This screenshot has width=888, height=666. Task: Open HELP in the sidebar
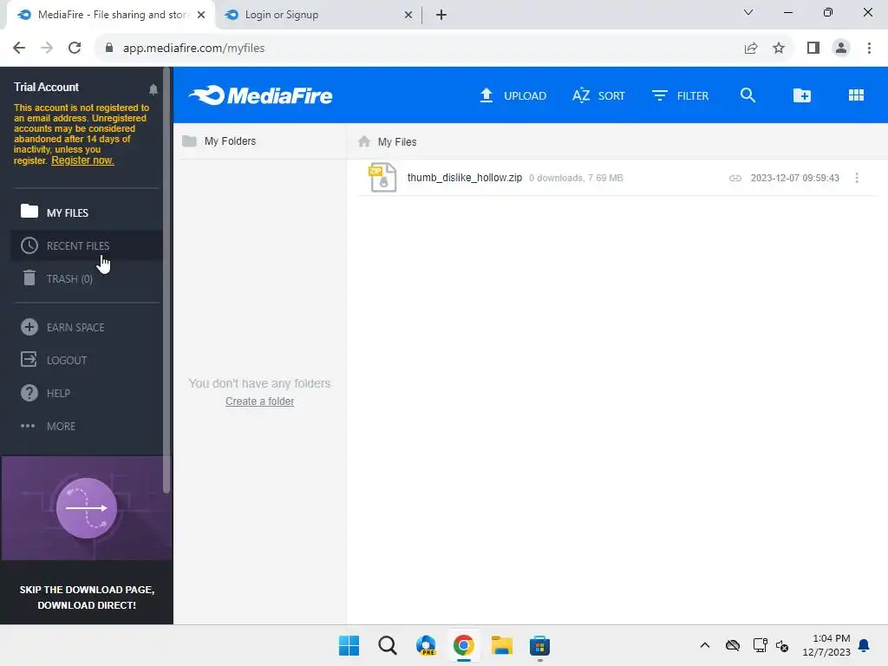point(86,393)
